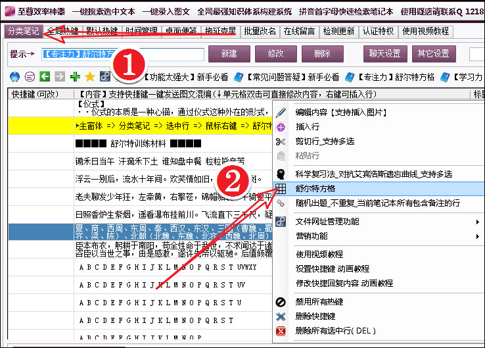This screenshot has width=485, height=348.
Task: Choose 插入行 in the context menu
Action: point(308,127)
